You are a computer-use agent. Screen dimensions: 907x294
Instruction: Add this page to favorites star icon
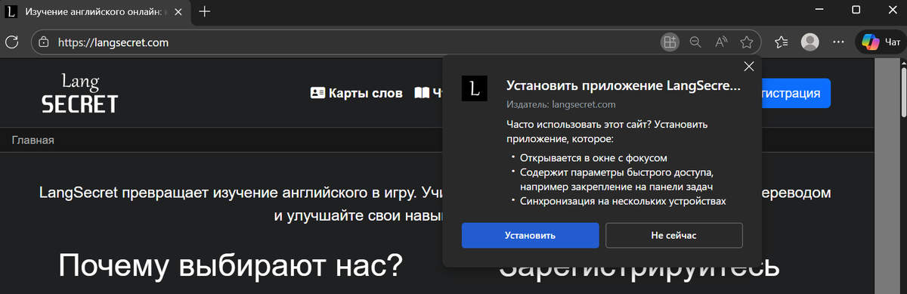[747, 42]
